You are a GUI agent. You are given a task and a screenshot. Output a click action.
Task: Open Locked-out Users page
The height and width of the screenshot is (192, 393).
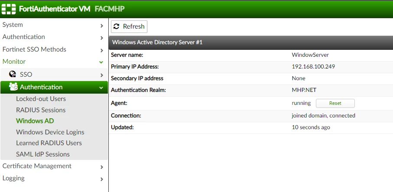point(41,99)
